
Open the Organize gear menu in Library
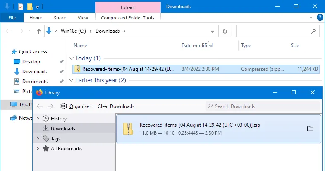point(76,106)
